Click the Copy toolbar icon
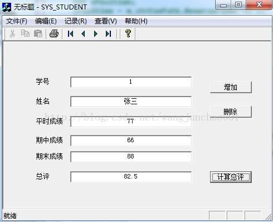 [x=25, y=33]
